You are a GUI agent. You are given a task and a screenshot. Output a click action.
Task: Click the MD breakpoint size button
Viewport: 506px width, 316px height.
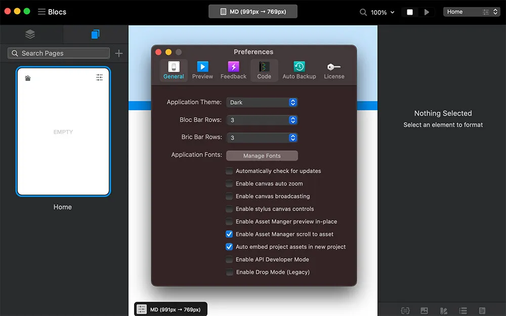pos(253,12)
